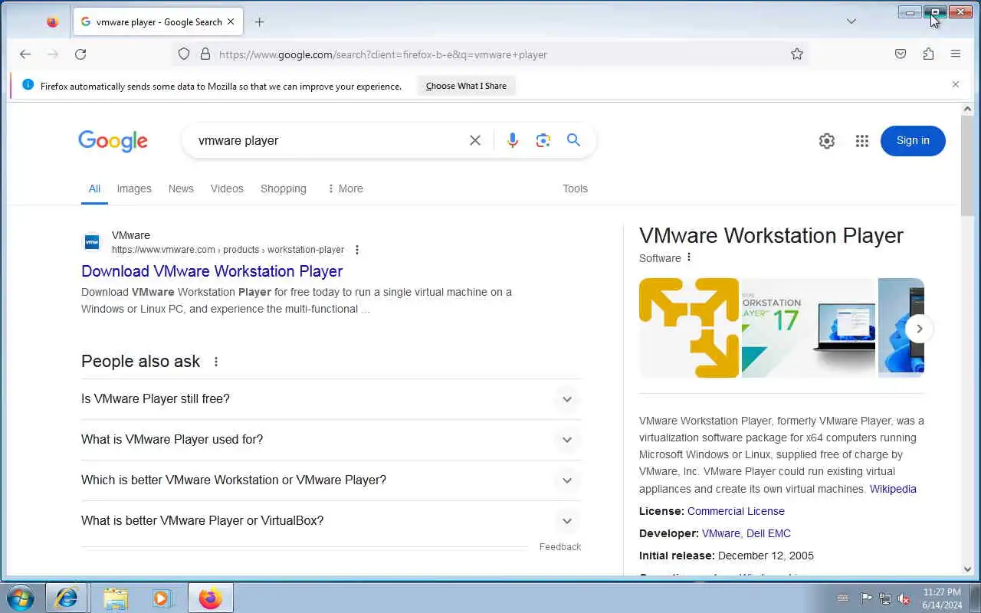Image resolution: width=981 pixels, height=613 pixels.
Task: Open a new tab with plus button
Action: [259, 21]
